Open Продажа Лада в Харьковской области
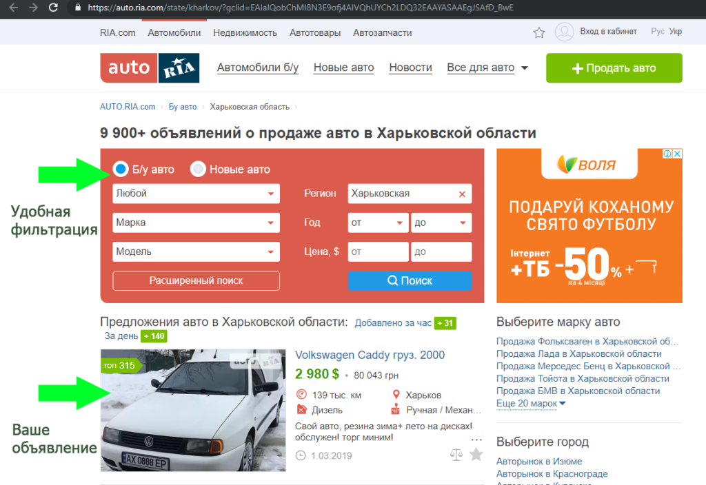Image resolution: width=706 pixels, height=485 pixels. (x=578, y=353)
